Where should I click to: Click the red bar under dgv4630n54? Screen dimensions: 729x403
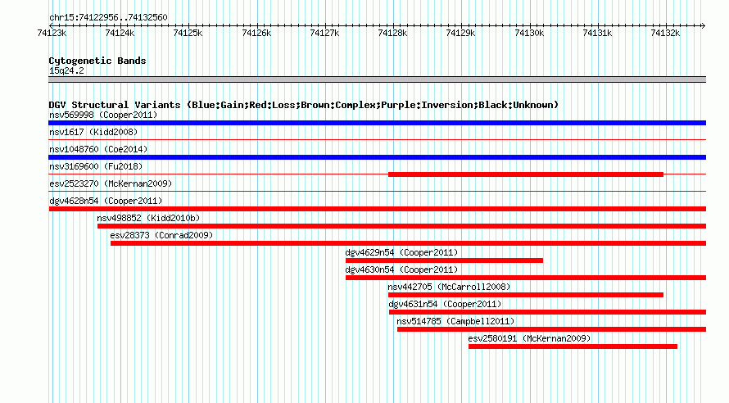[526, 278]
